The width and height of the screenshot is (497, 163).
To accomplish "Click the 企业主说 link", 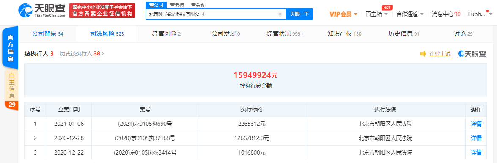I will [439, 54].
